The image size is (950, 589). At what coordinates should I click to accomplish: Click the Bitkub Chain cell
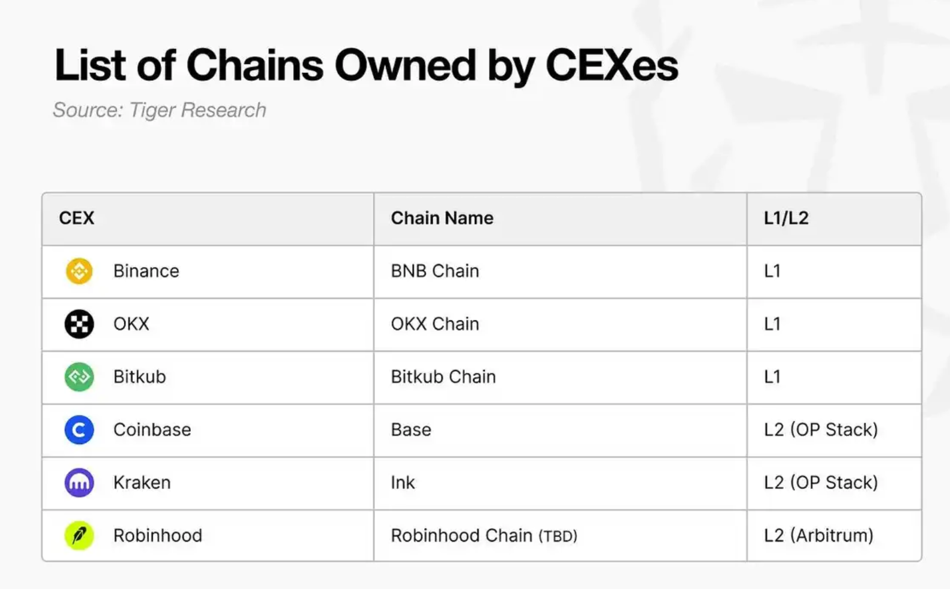443,377
